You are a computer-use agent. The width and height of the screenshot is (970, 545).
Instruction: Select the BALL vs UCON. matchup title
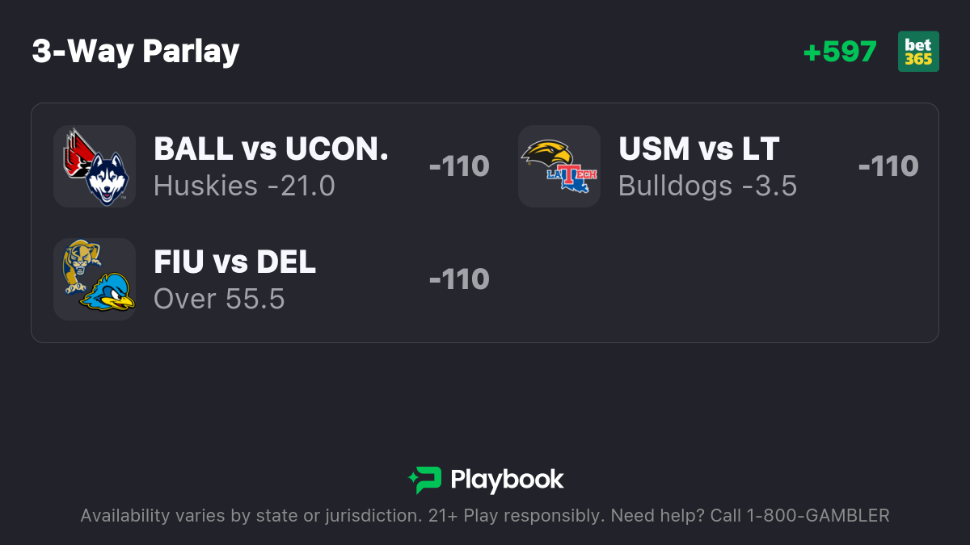[272, 149]
